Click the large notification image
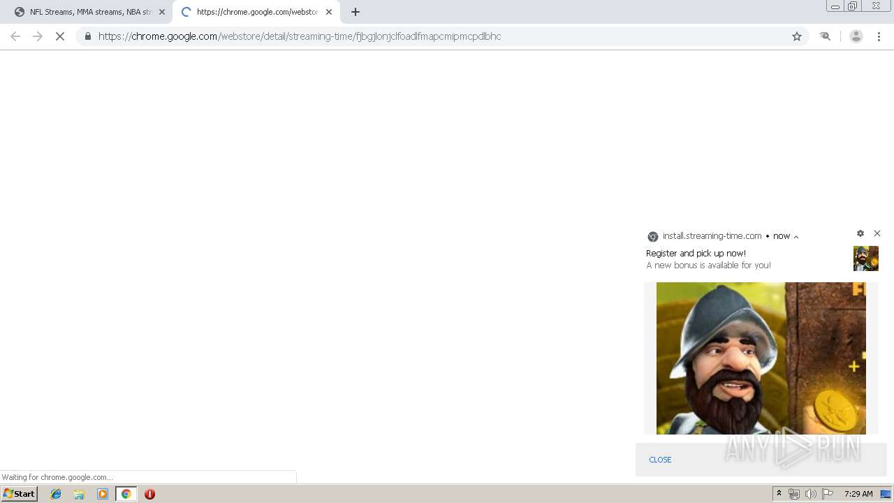The image size is (894, 503). (x=761, y=358)
